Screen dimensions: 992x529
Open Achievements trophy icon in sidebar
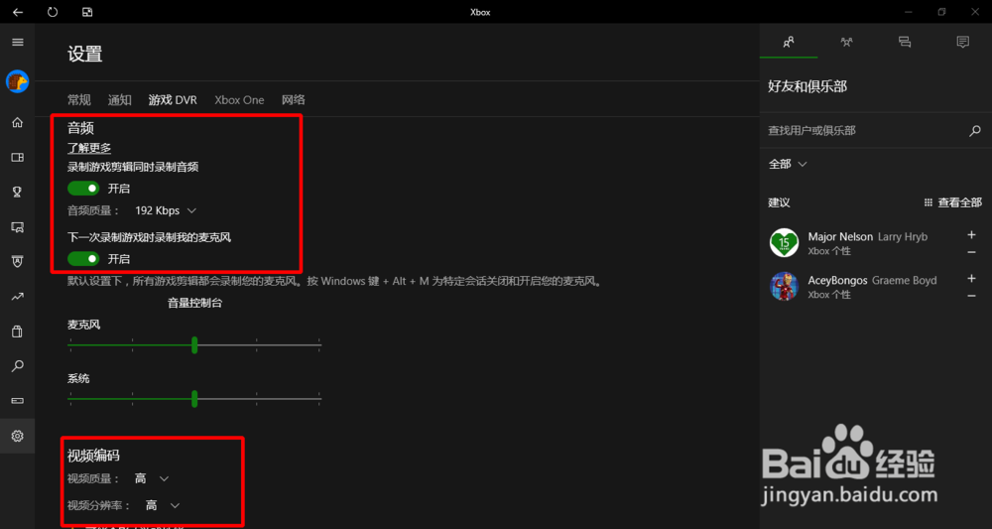click(18, 193)
